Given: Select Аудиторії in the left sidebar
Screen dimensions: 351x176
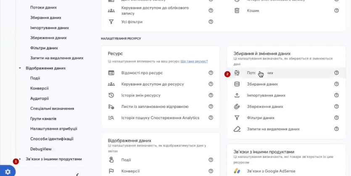Looking at the screenshot, I should 40,99.
